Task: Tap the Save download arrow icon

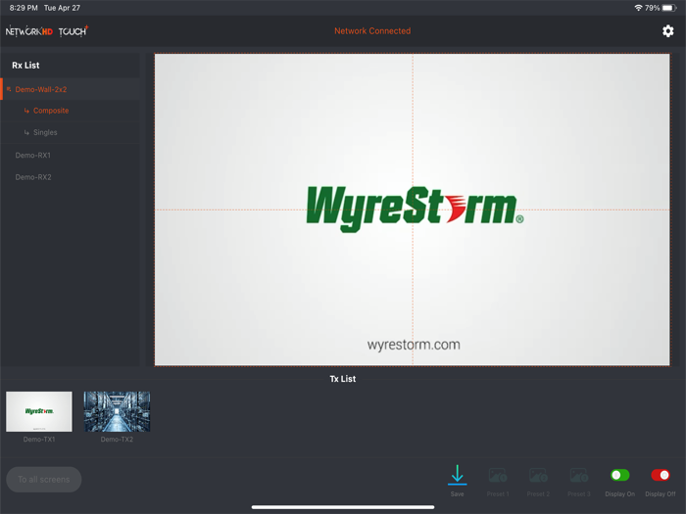Action: click(x=458, y=475)
